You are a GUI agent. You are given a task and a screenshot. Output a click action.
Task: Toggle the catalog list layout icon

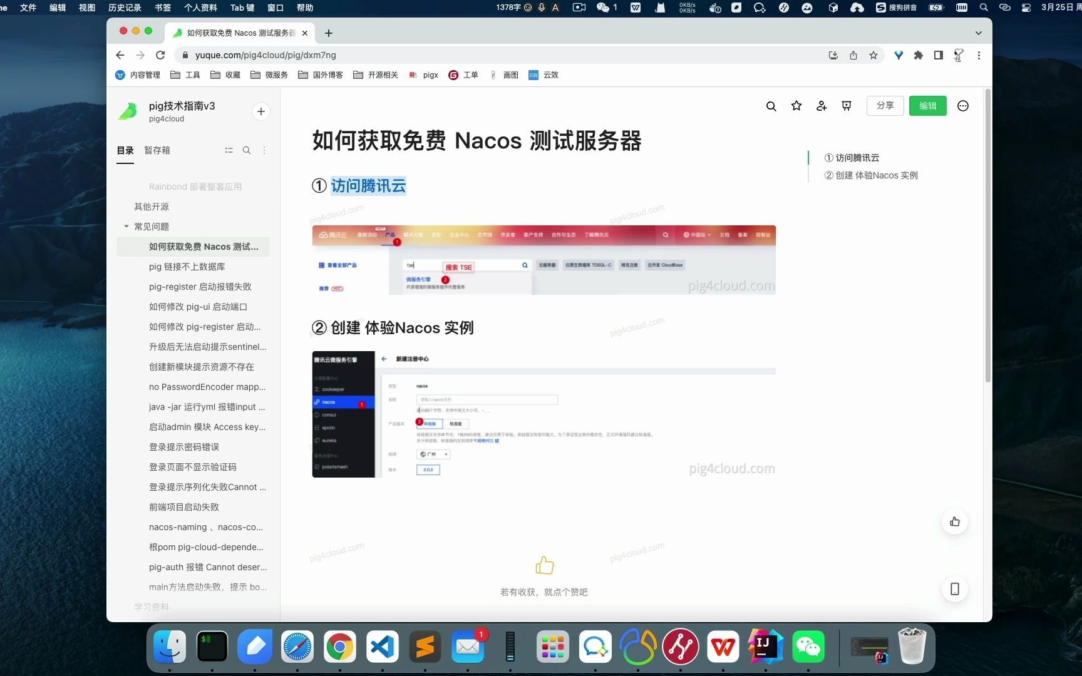[x=229, y=150]
